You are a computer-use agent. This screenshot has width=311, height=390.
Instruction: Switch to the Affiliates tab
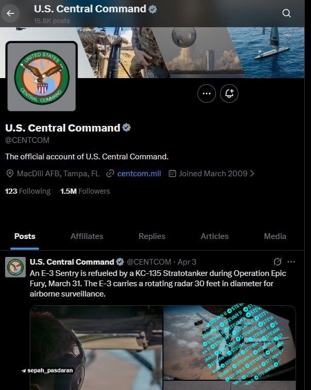[87, 236]
